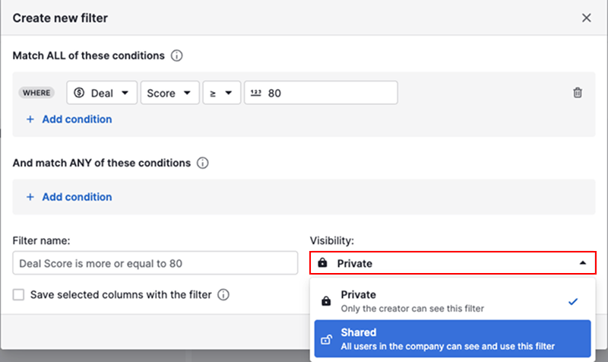This screenshot has width=608, height=362.
Task: Add condition under match ANY section
Action: [76, 197]
